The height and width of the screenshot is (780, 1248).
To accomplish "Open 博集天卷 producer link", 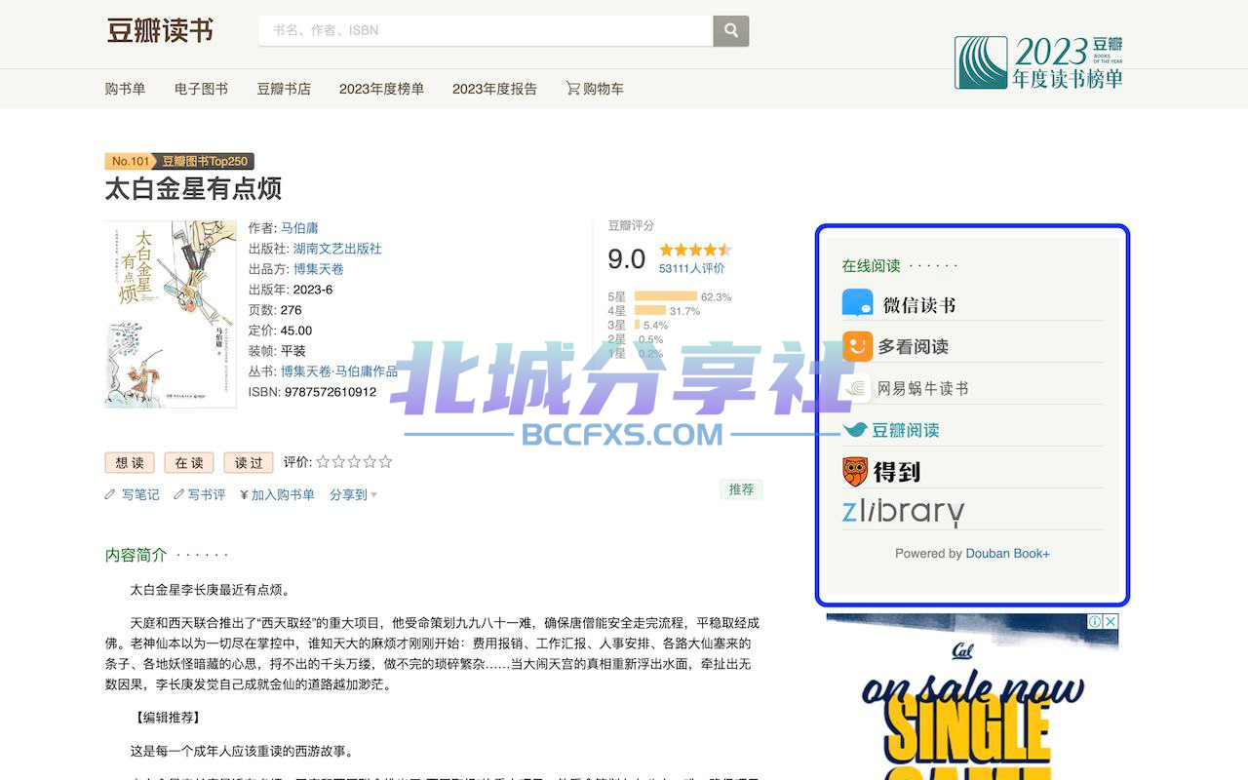I will pyautogui.click(x=319, y=269).
